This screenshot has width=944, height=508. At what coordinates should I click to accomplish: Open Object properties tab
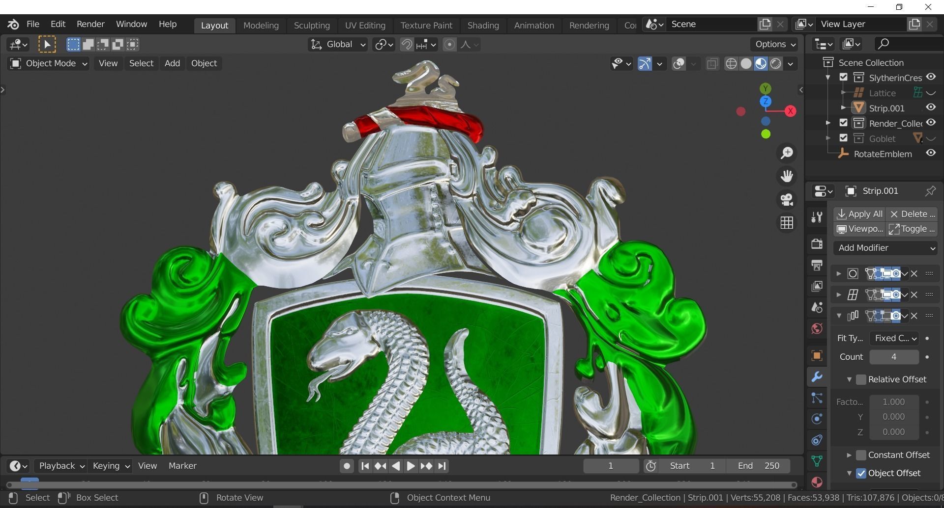pos(817,356)
